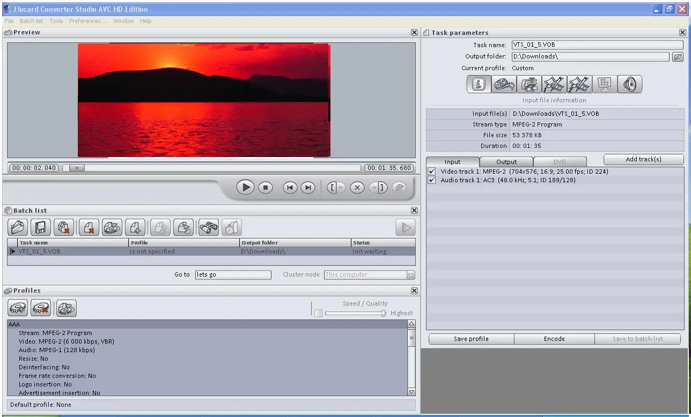Viewport: 691px width, 417px height.
Task: Click the gear with arrow icon in Profiles toolbar
Action: click(x=67, y=308)
